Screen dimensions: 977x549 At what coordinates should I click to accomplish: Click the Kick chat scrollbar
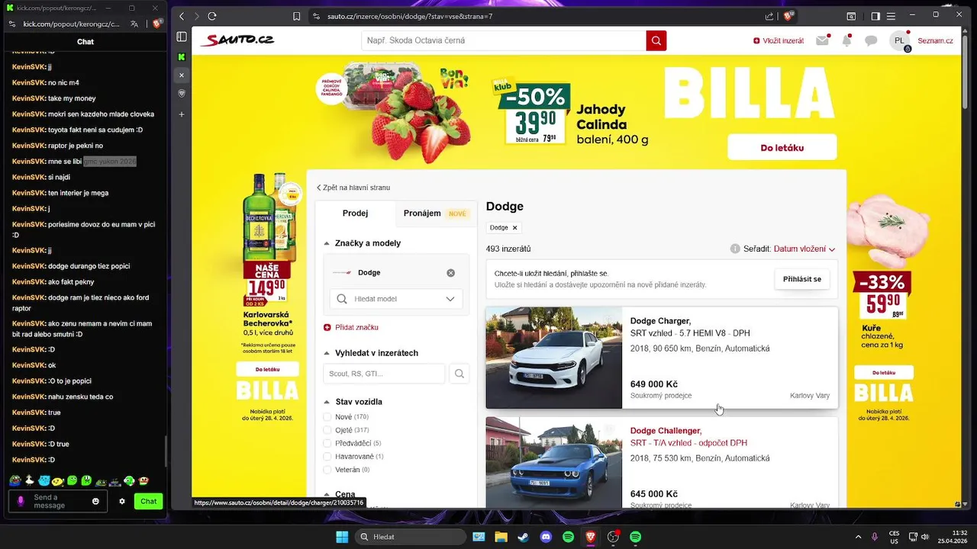pos(166,451)
